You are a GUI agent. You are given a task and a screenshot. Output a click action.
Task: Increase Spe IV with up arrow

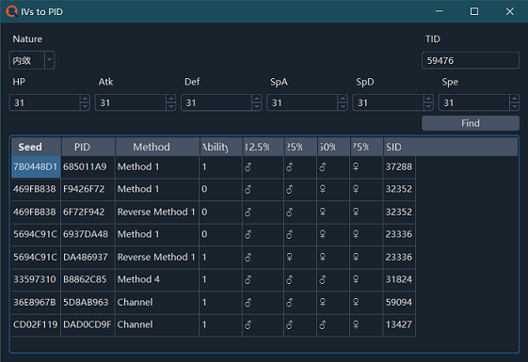coord(514,99)
